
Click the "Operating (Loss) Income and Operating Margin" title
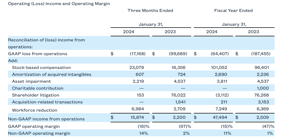pyautogui.click(x=59, y=4)
